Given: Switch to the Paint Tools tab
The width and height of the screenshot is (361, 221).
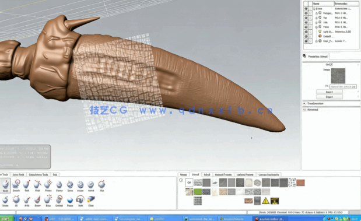Looking at the screenshot, I should [x=19, y=174].
